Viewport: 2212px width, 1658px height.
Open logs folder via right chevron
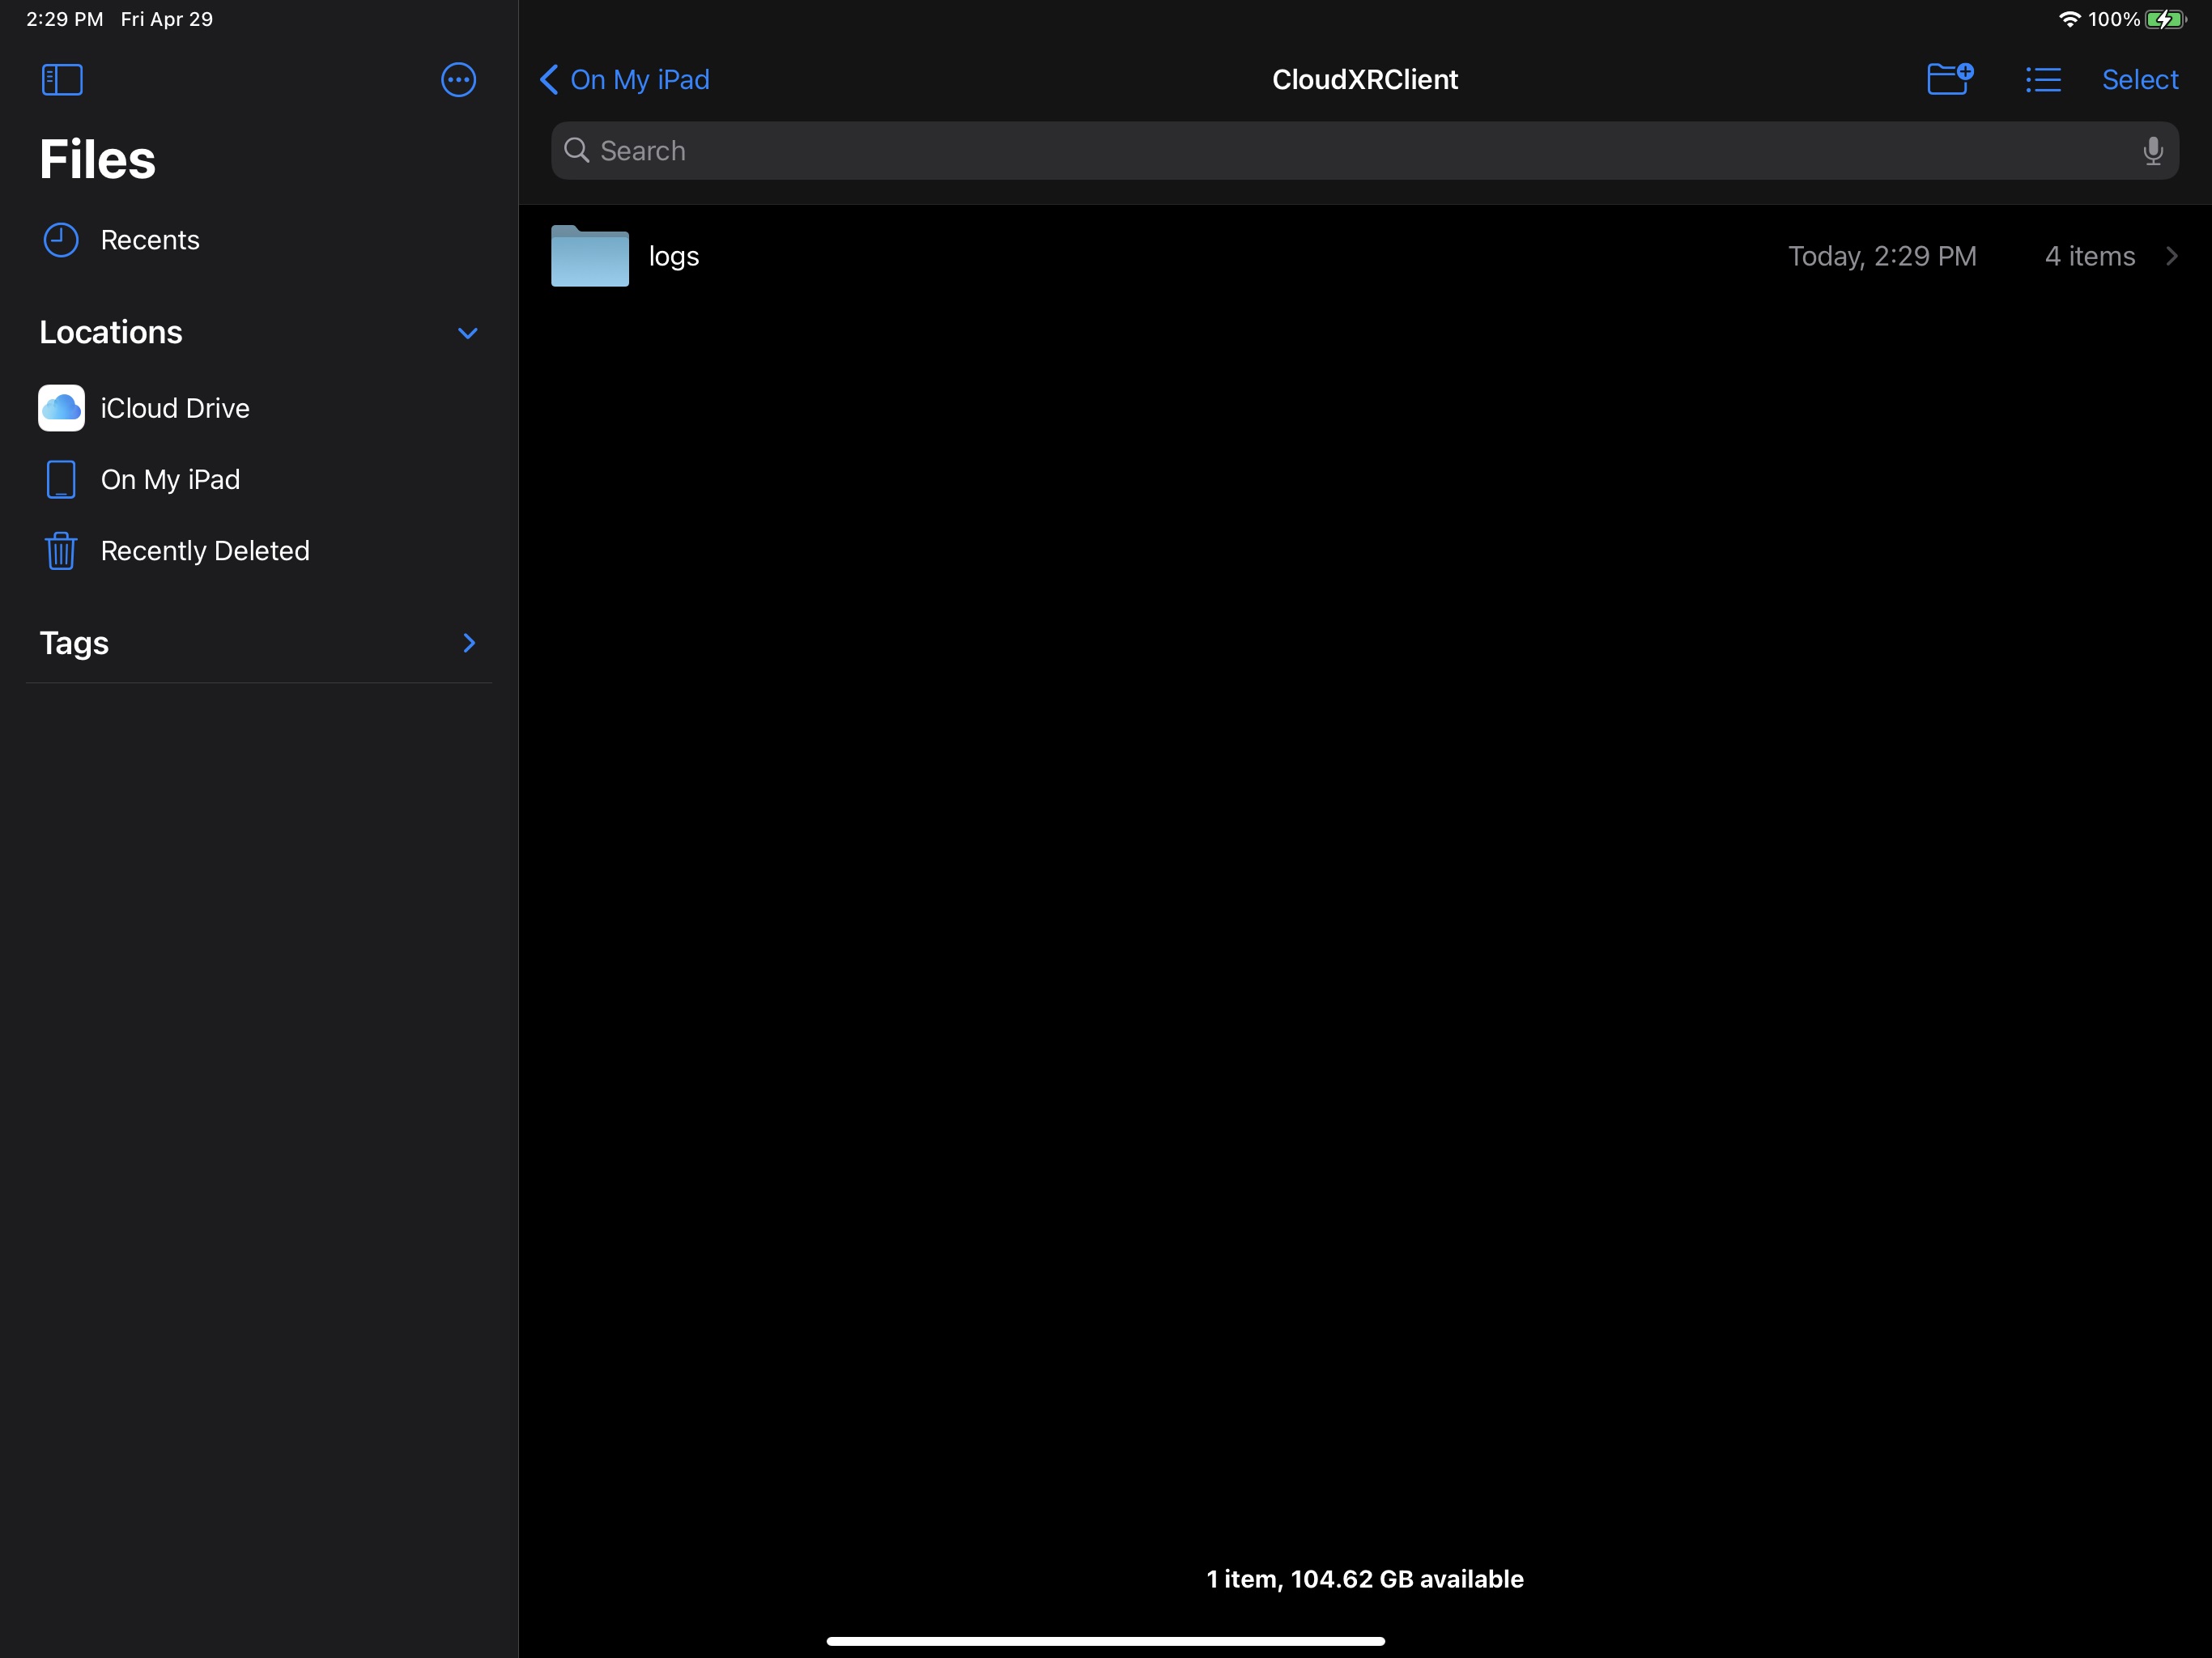point(2171,256)
